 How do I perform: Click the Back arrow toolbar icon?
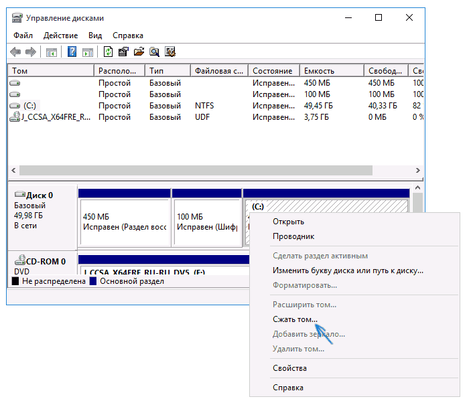tap(15, 52)
